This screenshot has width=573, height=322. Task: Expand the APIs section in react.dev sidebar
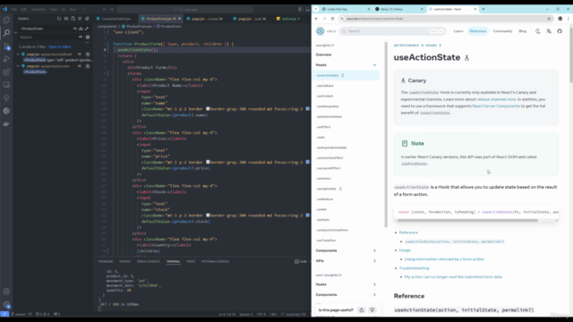pos(374,261)
